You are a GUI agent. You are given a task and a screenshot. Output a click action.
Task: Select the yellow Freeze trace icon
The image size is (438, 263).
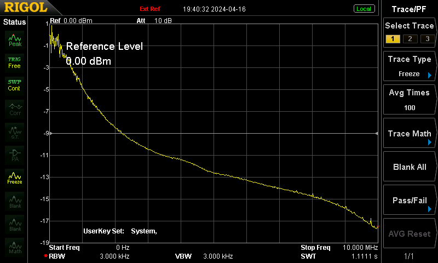click(15, 178)
